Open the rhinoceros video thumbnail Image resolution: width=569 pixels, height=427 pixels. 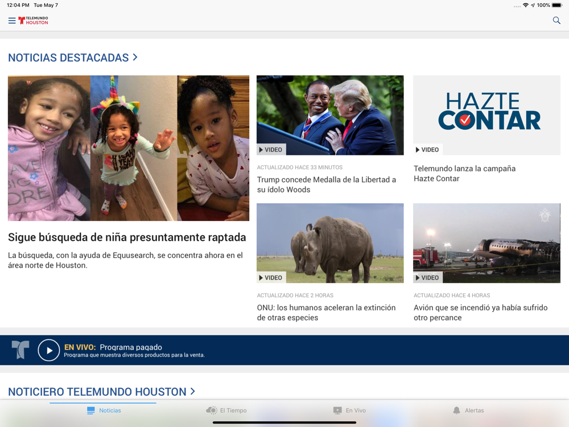(330, 243)
